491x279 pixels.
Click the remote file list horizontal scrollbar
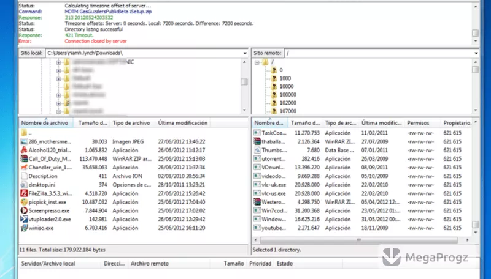coord(359,240)
